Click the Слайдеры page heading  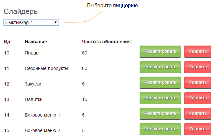(x=21, y=12)
